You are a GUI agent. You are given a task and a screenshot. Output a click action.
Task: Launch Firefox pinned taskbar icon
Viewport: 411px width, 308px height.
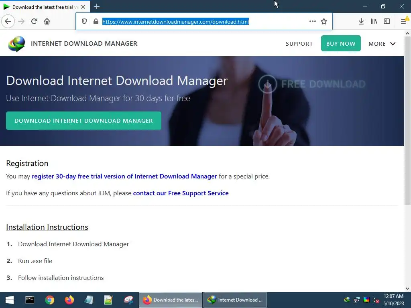[x=69, y=300]
